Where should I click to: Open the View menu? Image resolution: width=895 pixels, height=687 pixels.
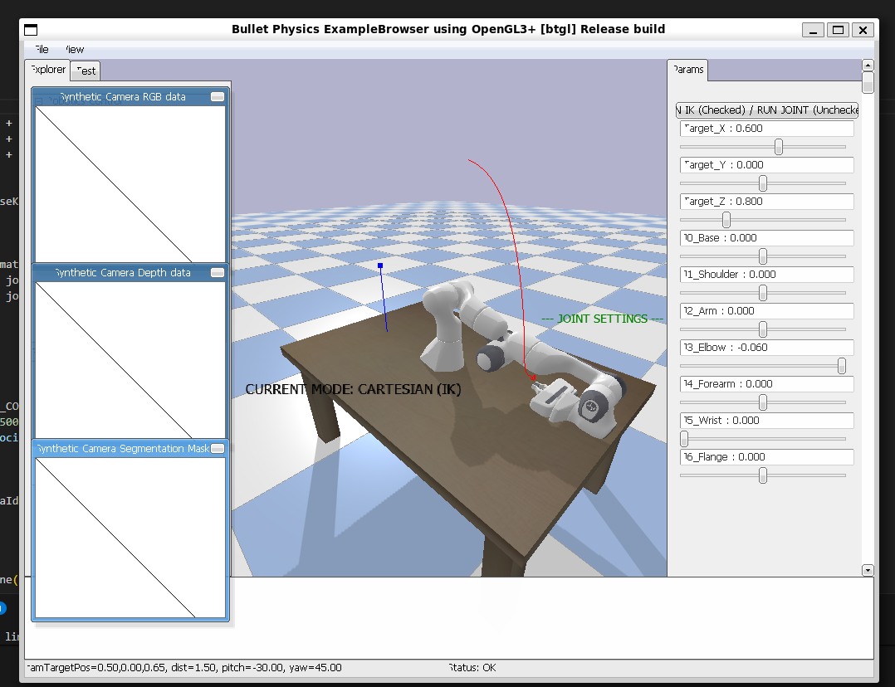coord(74,49)
